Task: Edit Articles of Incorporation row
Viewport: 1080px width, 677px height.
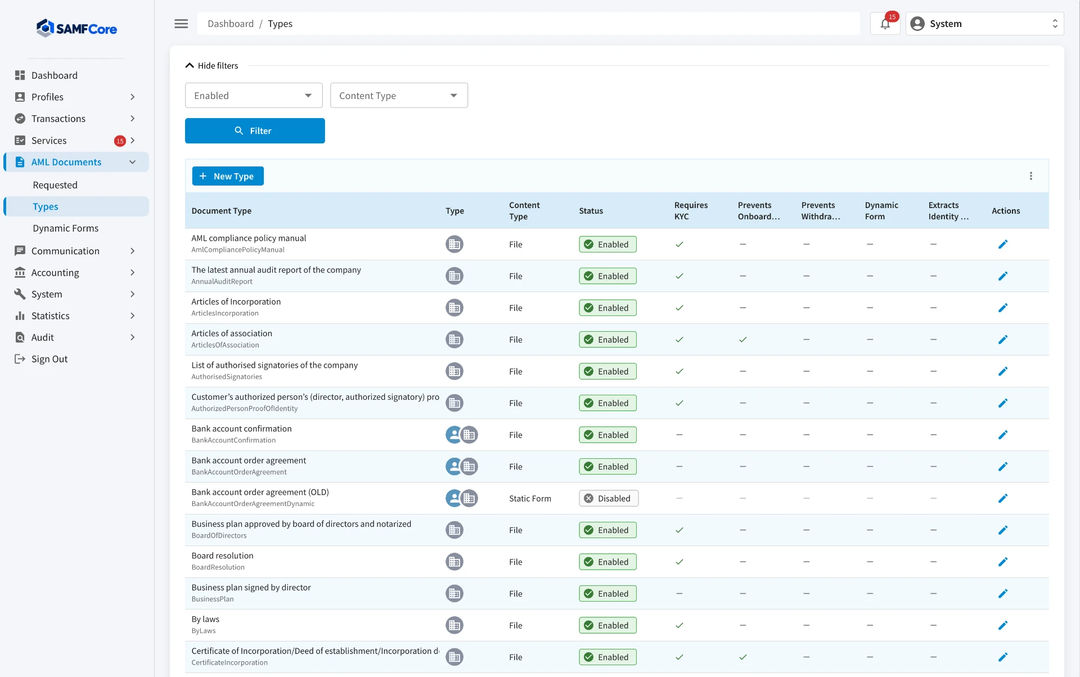Action: 1003,308
